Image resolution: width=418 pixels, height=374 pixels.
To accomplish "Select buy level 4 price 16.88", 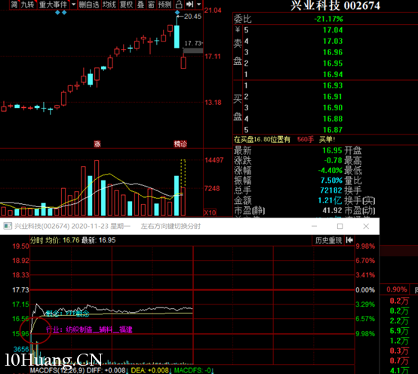I will coord(333,119).
